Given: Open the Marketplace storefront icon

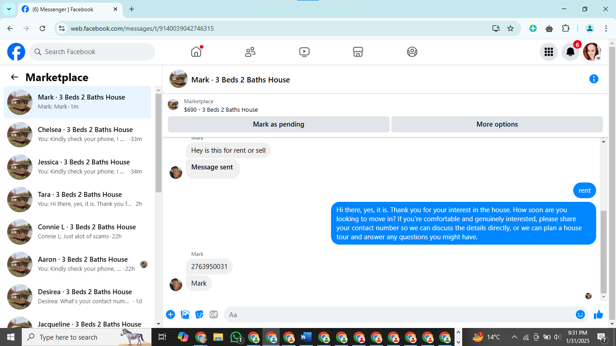Looking at the screenshot, I should coord(358,52).
